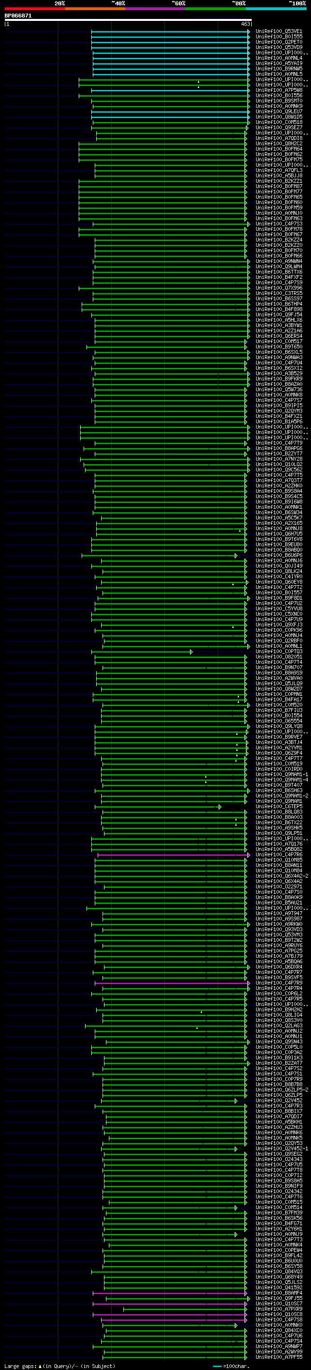Viewport: 311px width, 1370px height.
Task: Click the query end position 463
Action: coord(245,24)
